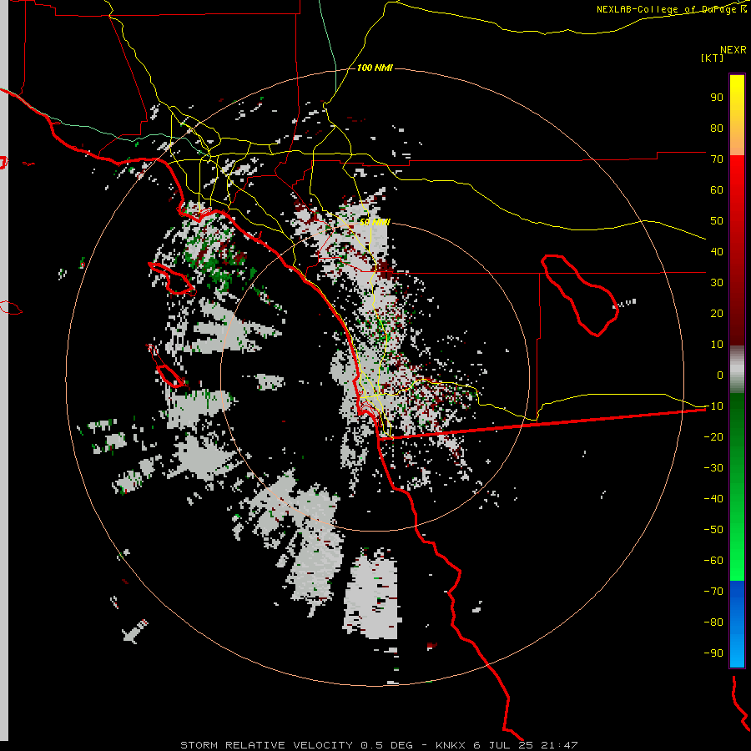Viewport: 751px width, 751px height.
Task: Click the blue bottom segment of color scale
Action: pos(737,623)
